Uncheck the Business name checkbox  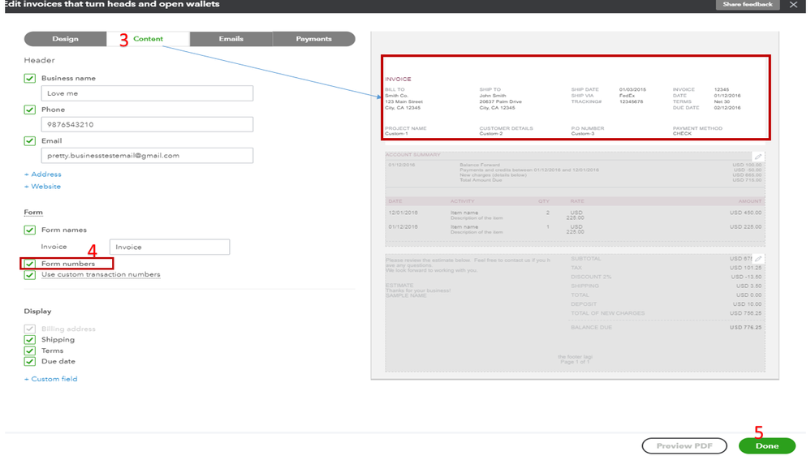(x=29, y=78)
